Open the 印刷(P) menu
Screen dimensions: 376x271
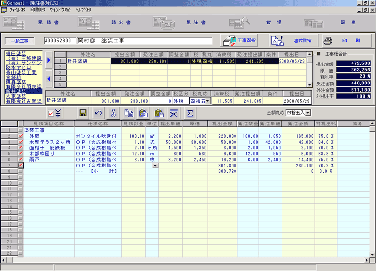[38, 10]
